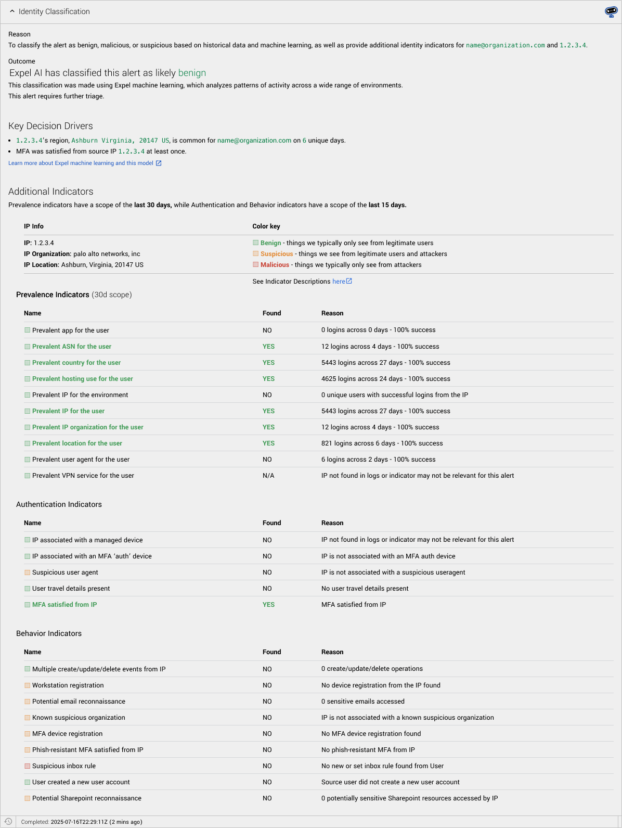Collapse the Identity Classification section chevron
Viewport: 622px width, 828px height.
tap(12, 11)
